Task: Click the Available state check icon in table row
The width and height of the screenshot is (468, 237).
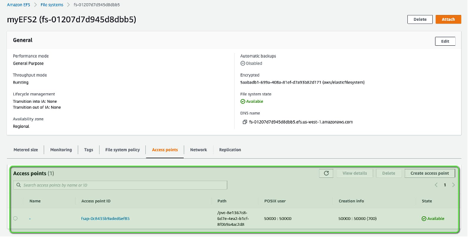Action: [x=424, y=219]
